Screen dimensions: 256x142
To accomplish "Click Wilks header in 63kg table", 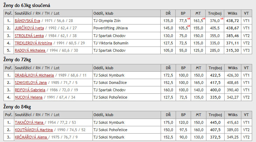I will coord(232,13).
